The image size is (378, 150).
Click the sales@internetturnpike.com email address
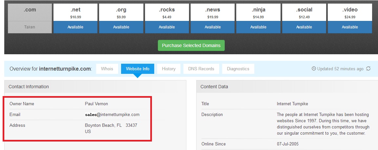point(112,114)
